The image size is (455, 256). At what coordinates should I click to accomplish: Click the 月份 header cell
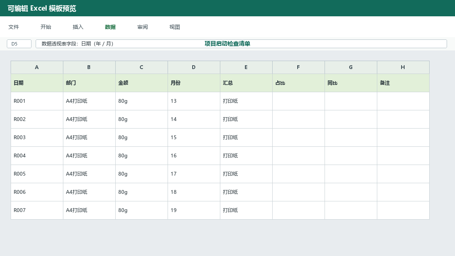(x=194, y=83)
